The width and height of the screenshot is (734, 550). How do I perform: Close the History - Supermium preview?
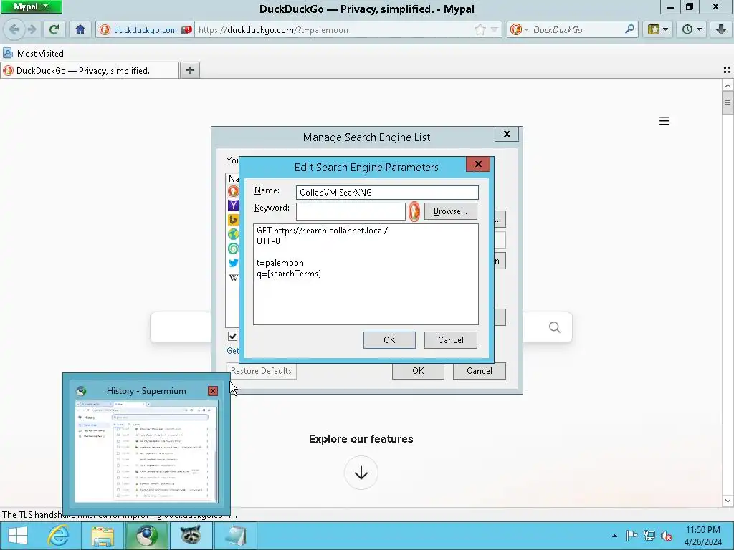pyautogui.click(x=212, y=390)
